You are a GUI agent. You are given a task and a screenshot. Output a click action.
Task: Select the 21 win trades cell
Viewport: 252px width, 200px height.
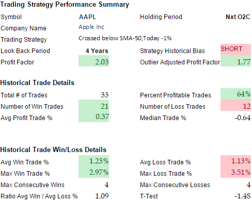[x=93, y=105]
